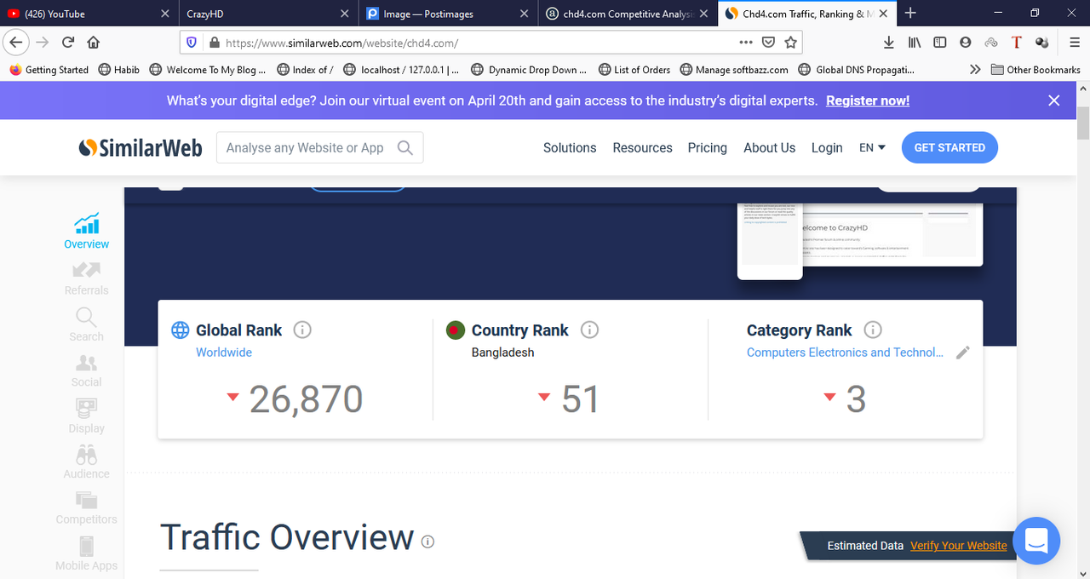The height and width of the screenshot is (579, 1090).
Task: Open About Us menu
Action: click(769, 147)
